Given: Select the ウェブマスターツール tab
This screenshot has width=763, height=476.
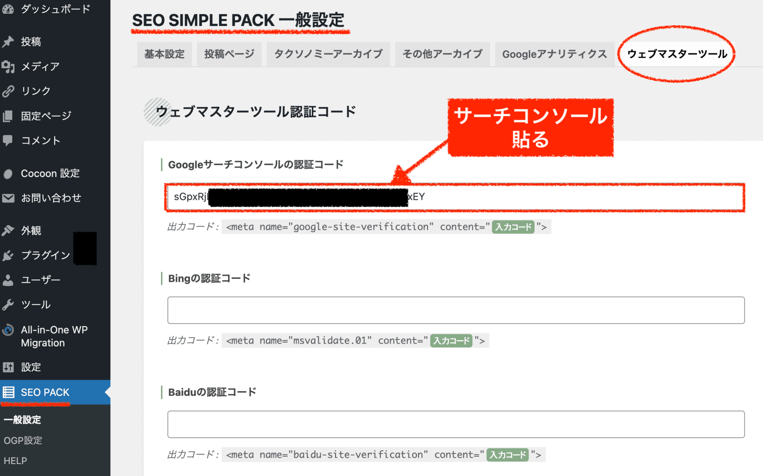Looking at the screenshot, I should [677, 53].
